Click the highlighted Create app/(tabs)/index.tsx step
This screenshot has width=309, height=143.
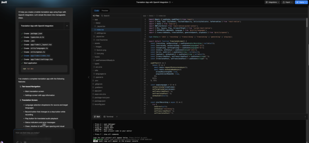pyautogui.click(x=36, y=56)
